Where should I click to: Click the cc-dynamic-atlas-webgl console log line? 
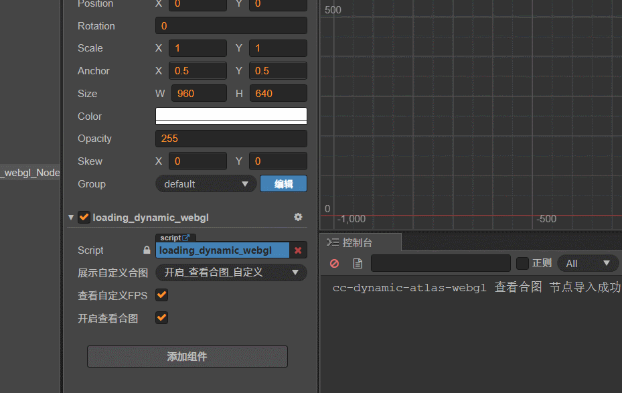477,287
